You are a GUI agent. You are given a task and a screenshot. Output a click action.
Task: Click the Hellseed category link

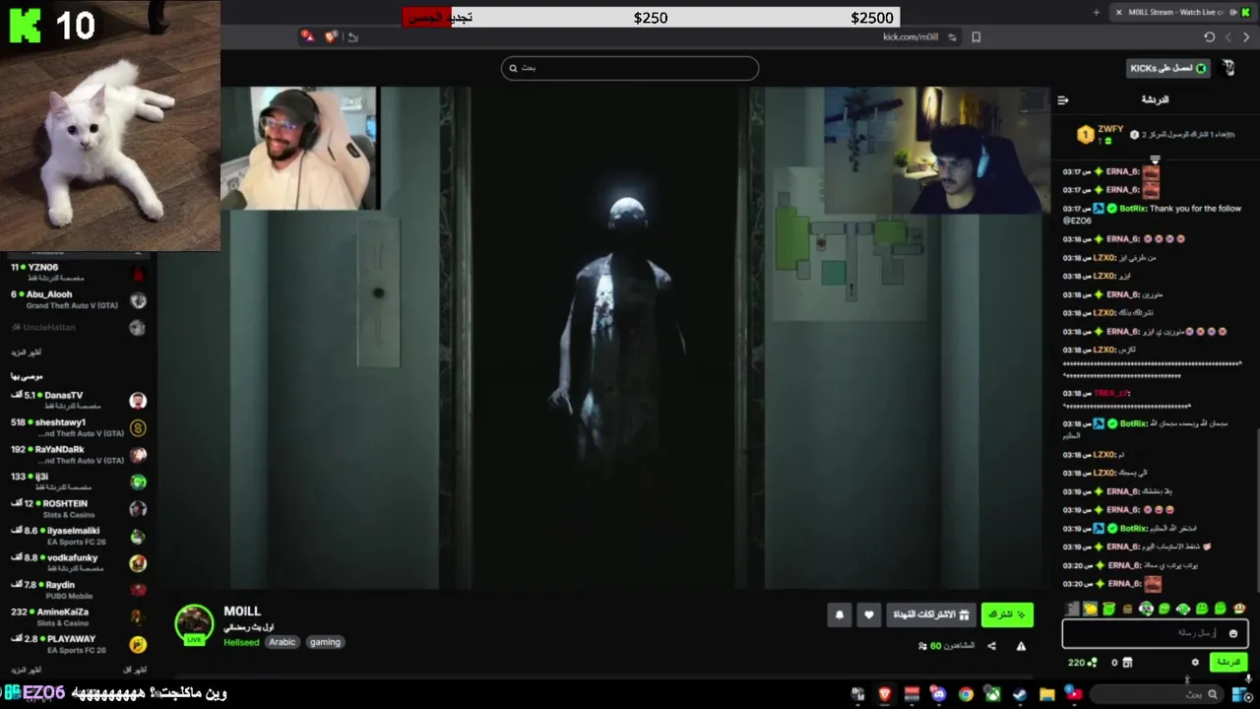tap(241, 642)
